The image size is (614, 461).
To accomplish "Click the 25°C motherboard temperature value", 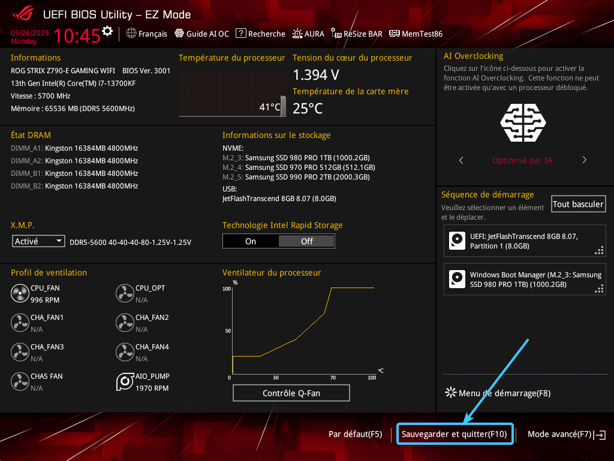I will [308, 108].
